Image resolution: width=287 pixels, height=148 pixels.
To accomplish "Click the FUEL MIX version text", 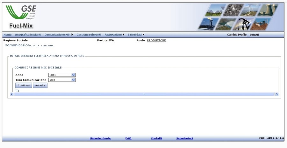I will point(271,138).
